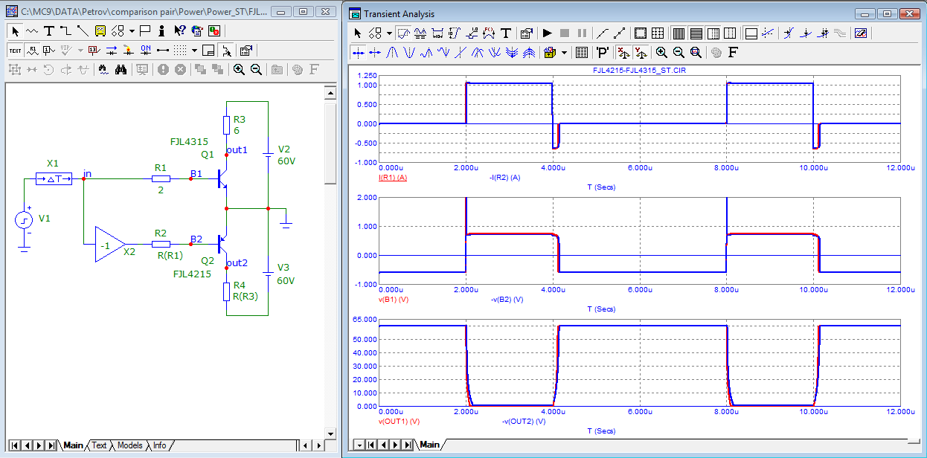Toggle power display flame icon

pyautogui.click(x=129, y=50)
